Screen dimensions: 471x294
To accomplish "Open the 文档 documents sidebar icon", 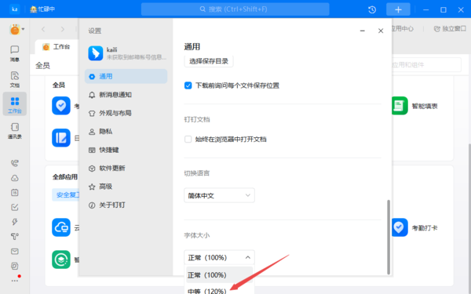I will click(x=14, y=79).
